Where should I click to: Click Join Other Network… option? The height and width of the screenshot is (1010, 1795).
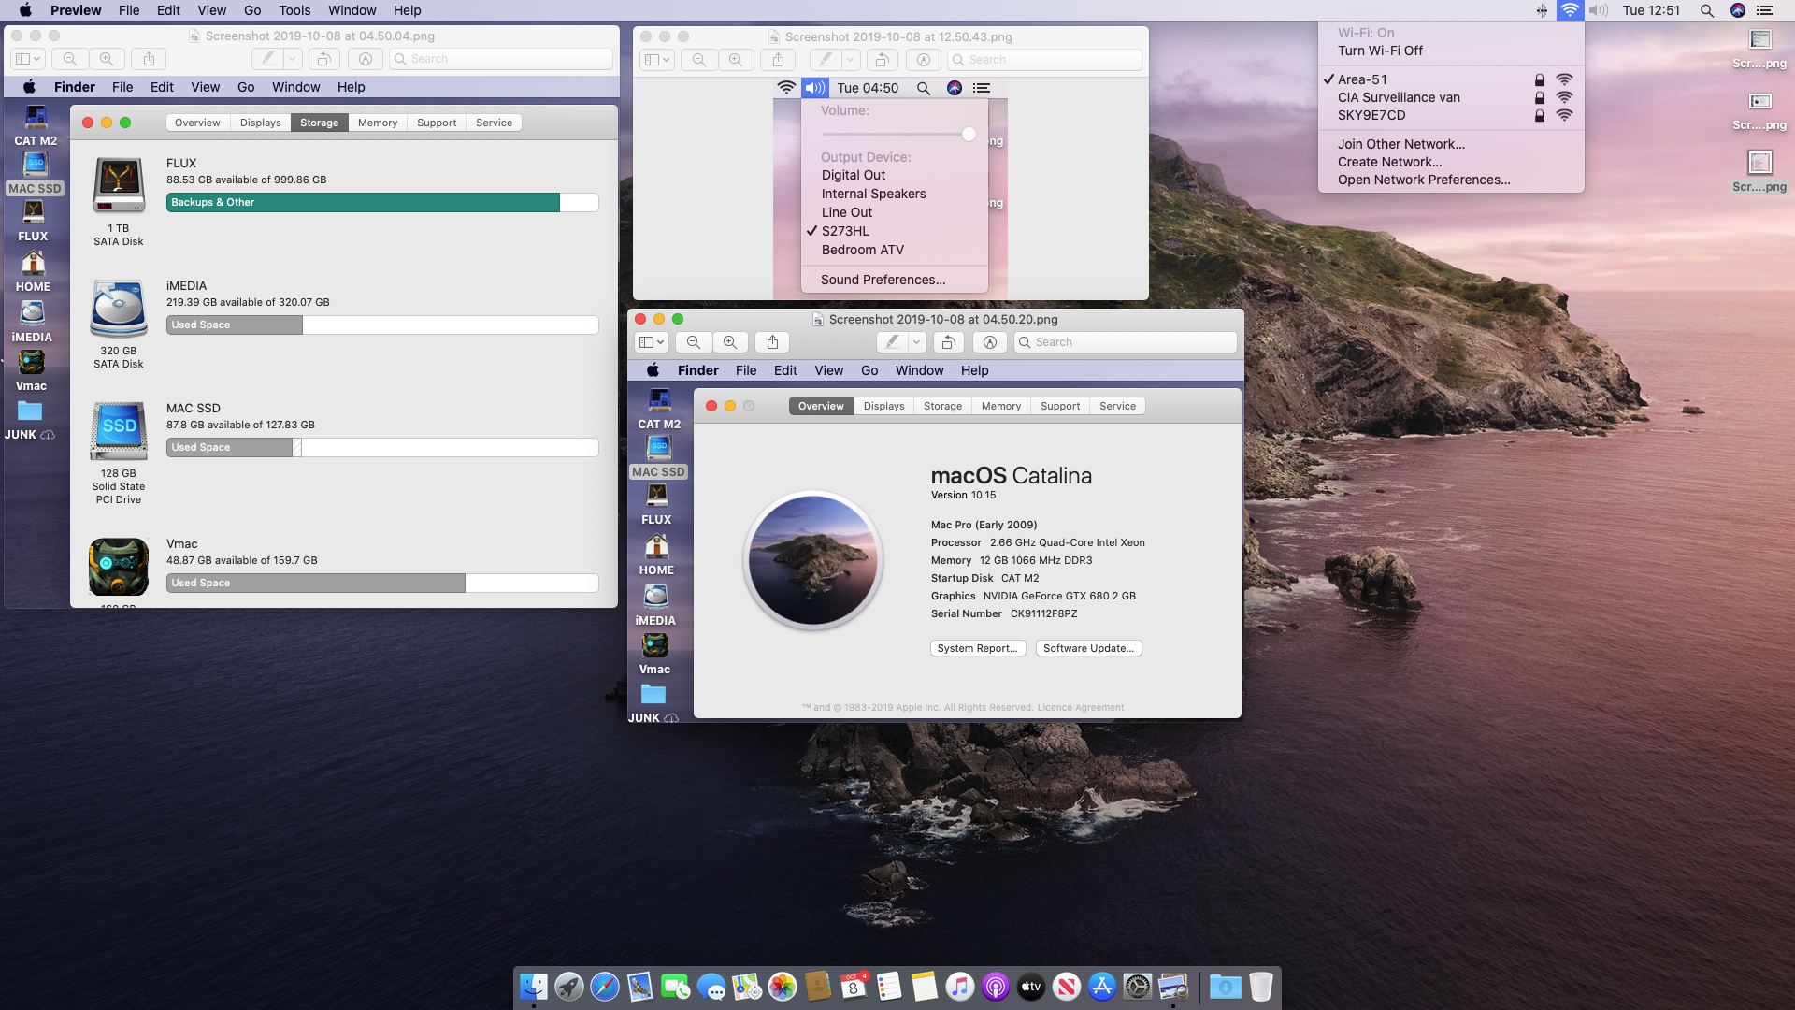pyautogui.click(x=1400, y=144)
